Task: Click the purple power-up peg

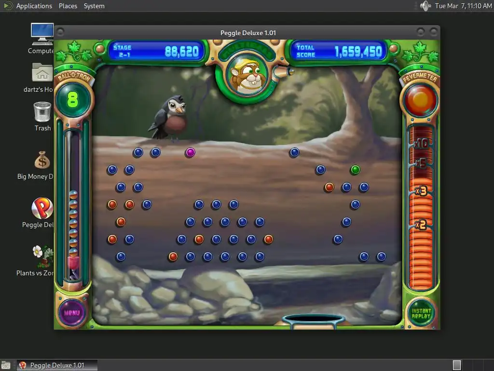Action: [x=190, y=152]
